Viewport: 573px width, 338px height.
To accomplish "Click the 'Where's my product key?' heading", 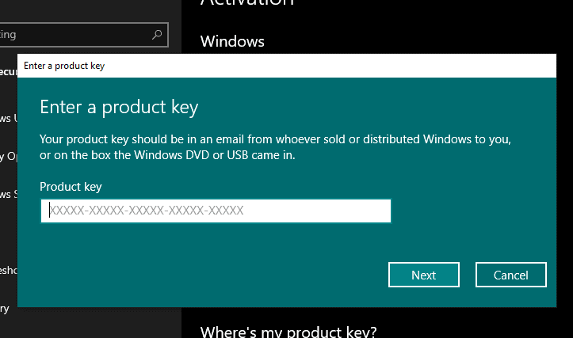I will (288, 332).
